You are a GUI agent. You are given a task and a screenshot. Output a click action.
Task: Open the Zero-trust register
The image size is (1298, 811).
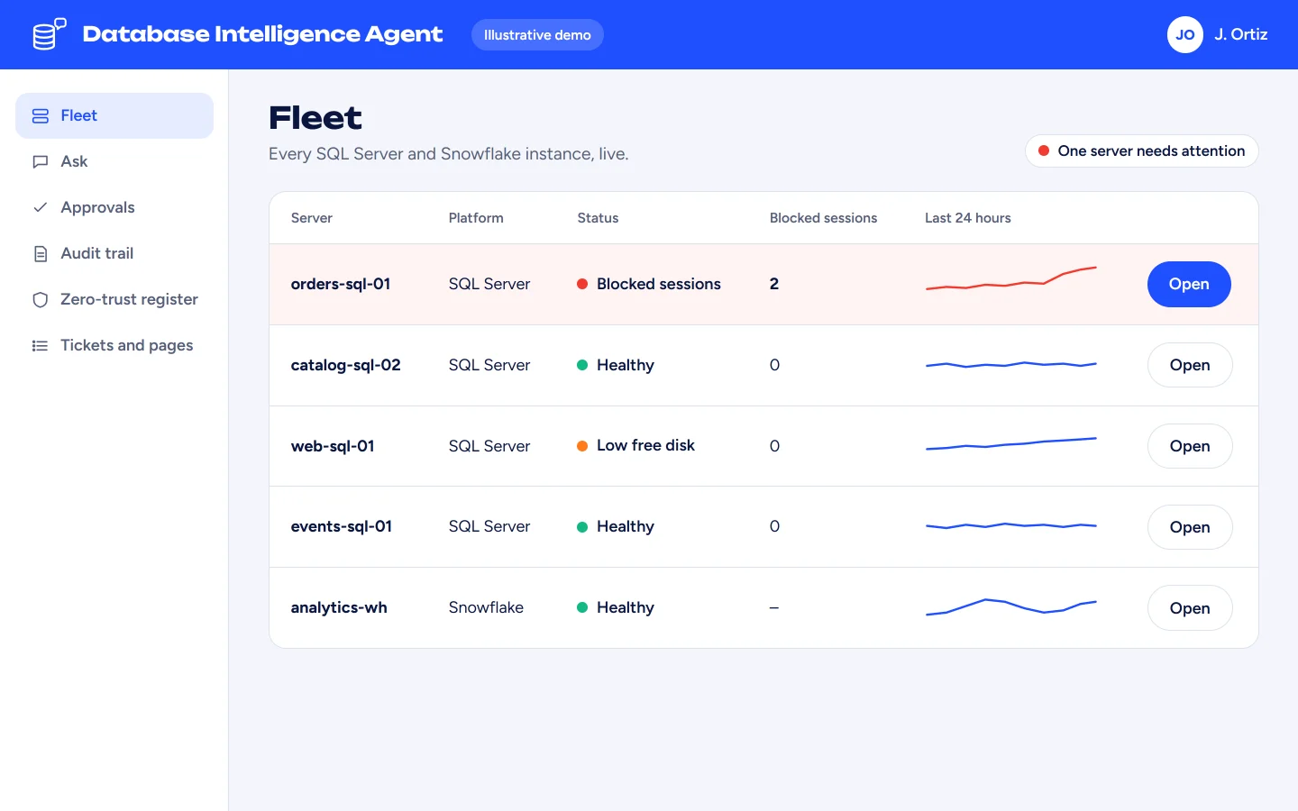coord(114,299)
